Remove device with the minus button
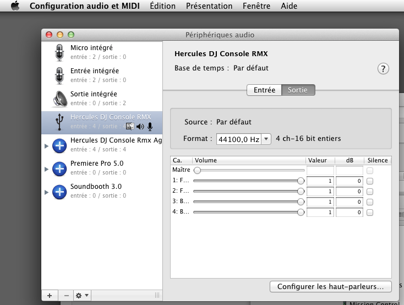This screenshot has width=404, height=305. click(66, 296)
